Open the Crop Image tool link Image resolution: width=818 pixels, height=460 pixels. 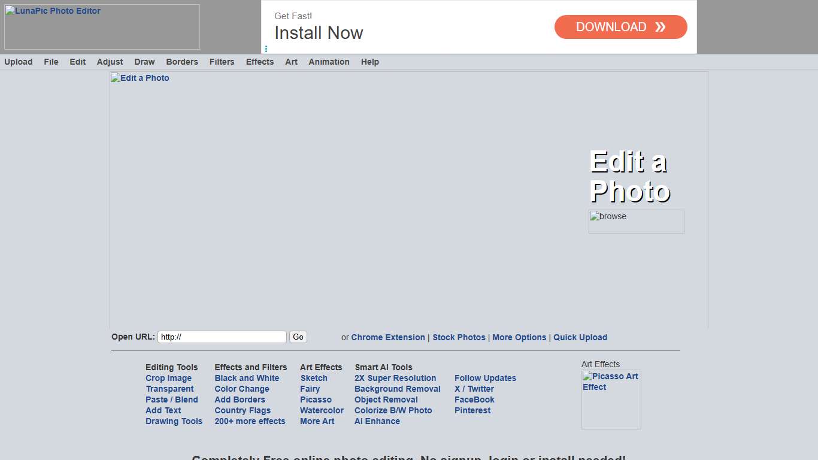168,378
